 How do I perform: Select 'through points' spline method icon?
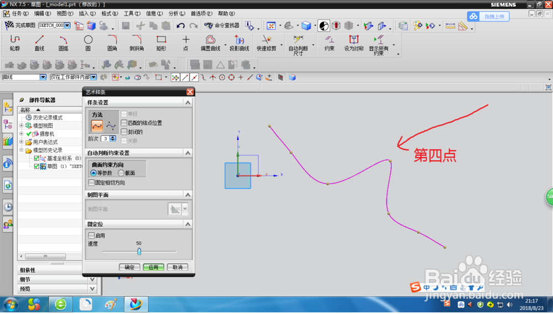(x=97, y=126)
